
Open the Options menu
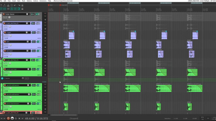[29, 1]
